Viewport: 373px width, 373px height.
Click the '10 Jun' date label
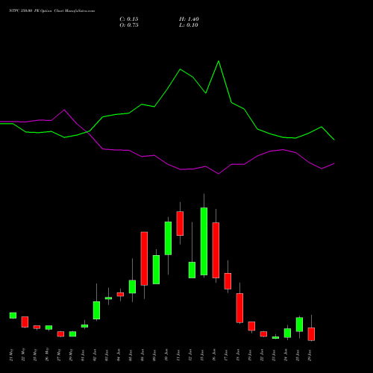pyautogui.click(x=166, y=355)
